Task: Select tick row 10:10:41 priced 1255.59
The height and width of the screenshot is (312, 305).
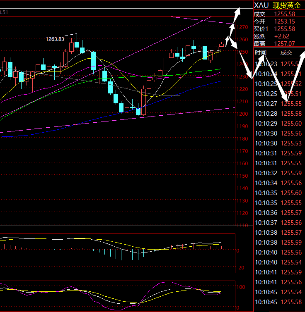Action: pyautogui.click(x=279, y=272)
